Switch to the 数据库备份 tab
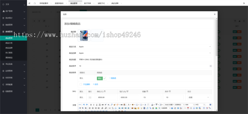The image size is (248, 114). pyautogui.click(x=59, y=3)
